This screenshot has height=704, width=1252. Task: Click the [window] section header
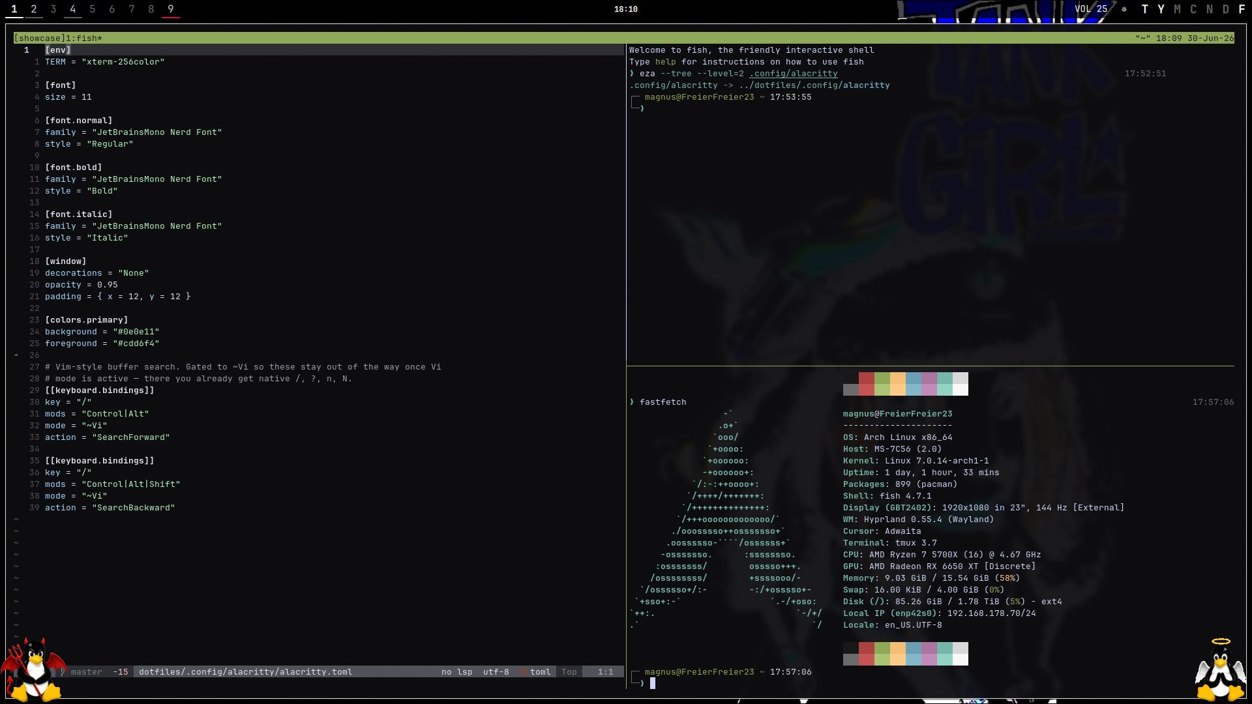click(66, 261)
